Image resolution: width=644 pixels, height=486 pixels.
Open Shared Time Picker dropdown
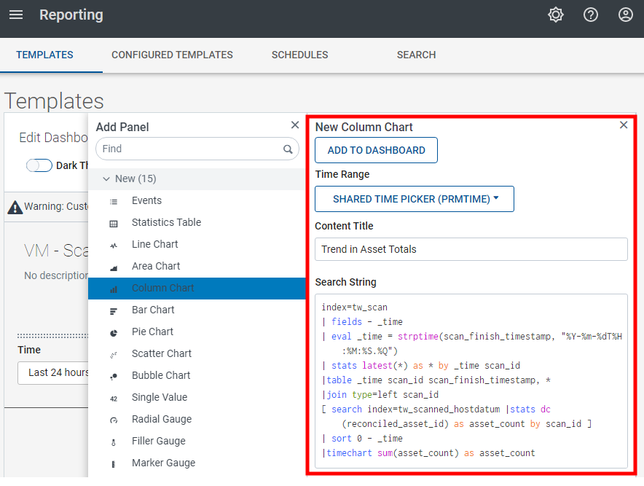click(x=415, y=199)
